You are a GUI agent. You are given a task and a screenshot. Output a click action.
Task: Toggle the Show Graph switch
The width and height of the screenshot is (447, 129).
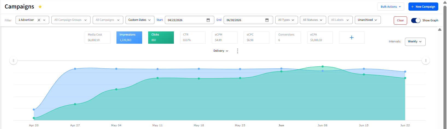point(416,20)
